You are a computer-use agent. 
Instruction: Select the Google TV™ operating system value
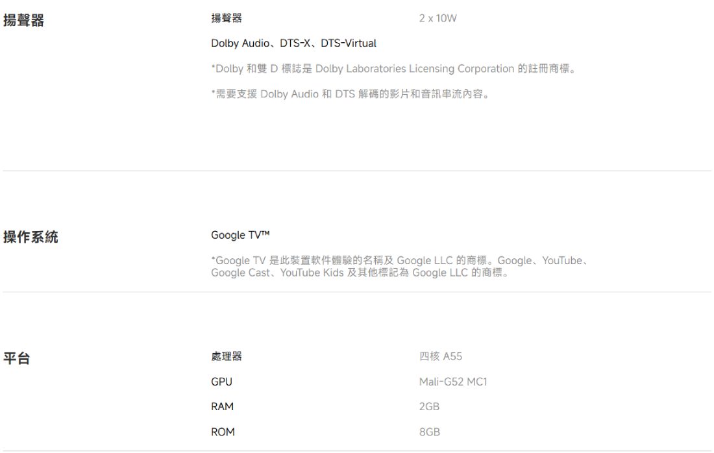[240, 235]
